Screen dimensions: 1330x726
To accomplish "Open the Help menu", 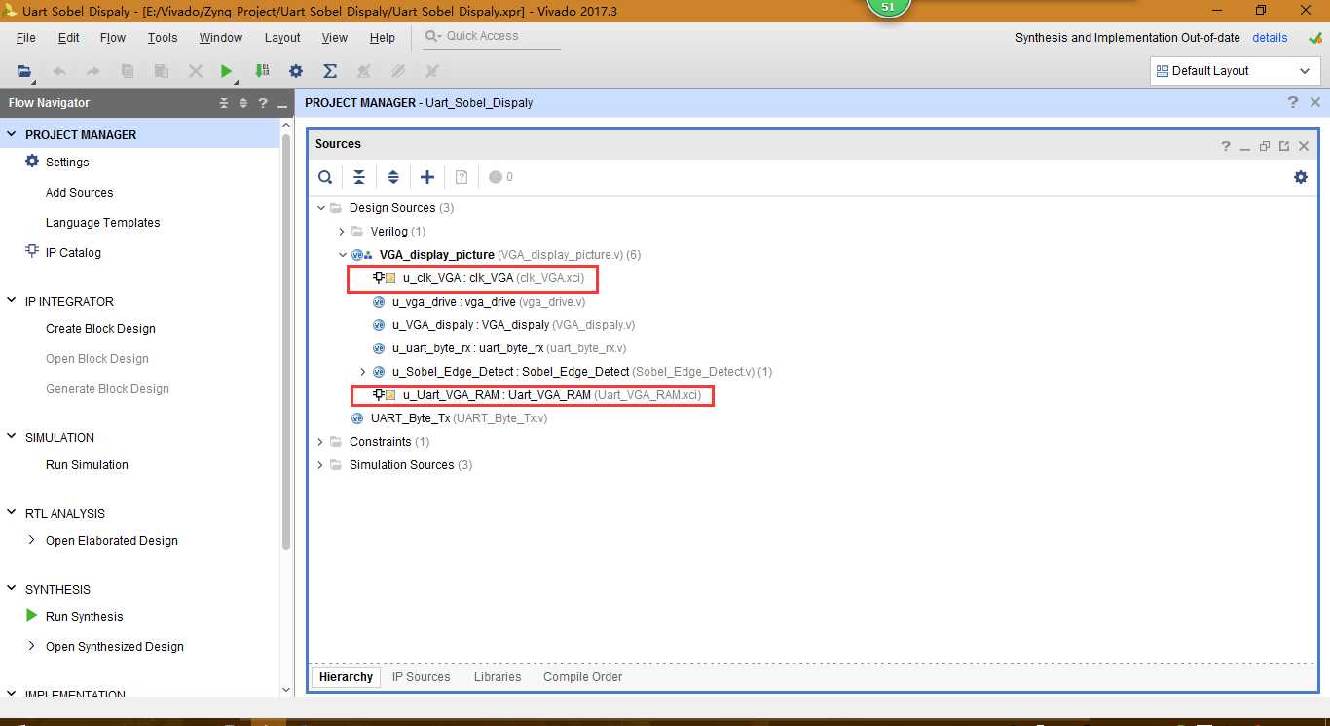I will (383, 38).
